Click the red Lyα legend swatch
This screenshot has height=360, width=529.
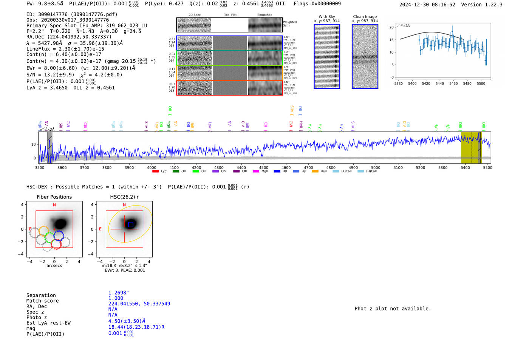pos(155,172)
